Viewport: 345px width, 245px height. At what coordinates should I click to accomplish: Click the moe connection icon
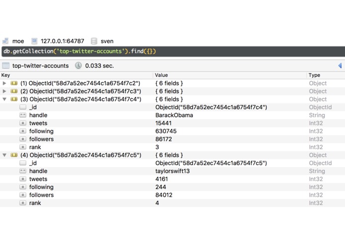click(x=5, y=41)
